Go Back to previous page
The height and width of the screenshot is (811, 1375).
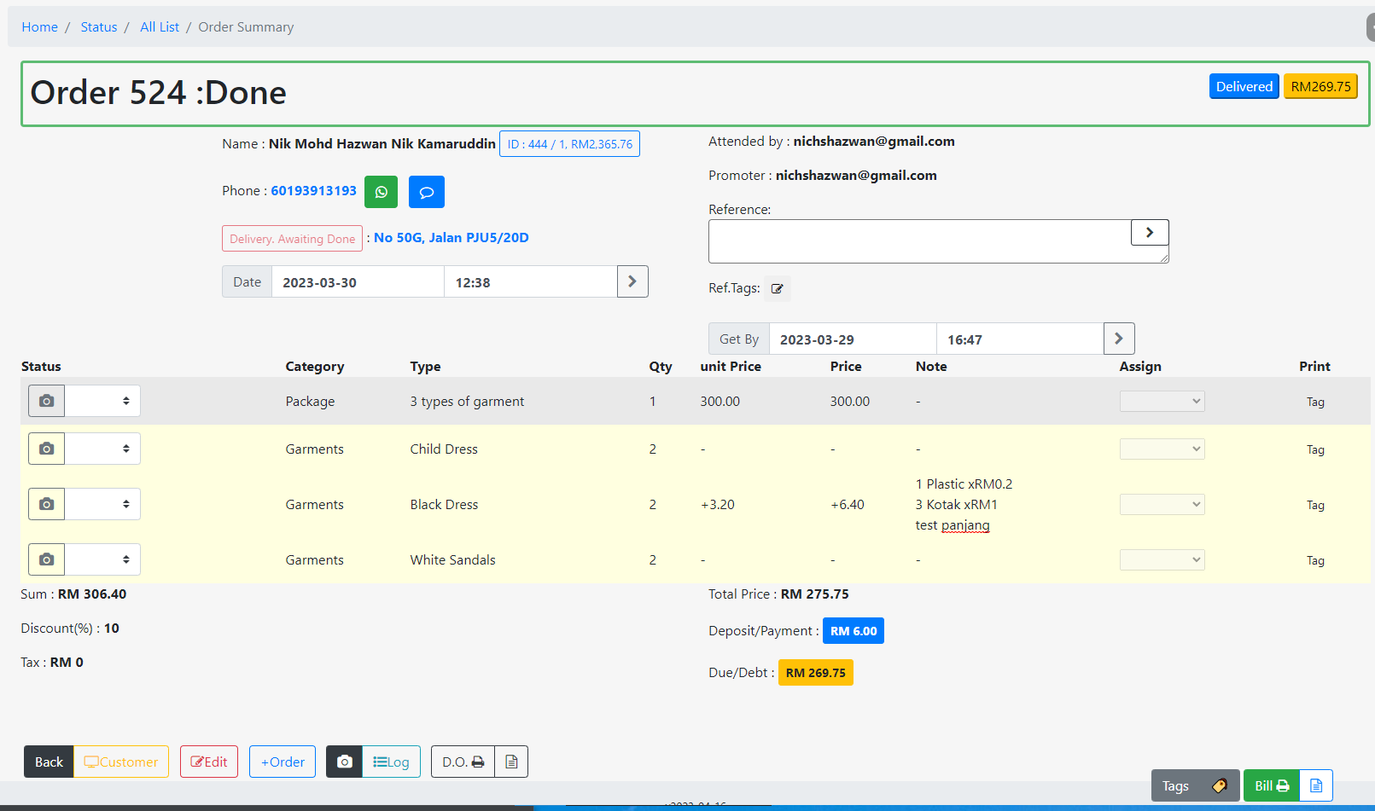(49, 762)
